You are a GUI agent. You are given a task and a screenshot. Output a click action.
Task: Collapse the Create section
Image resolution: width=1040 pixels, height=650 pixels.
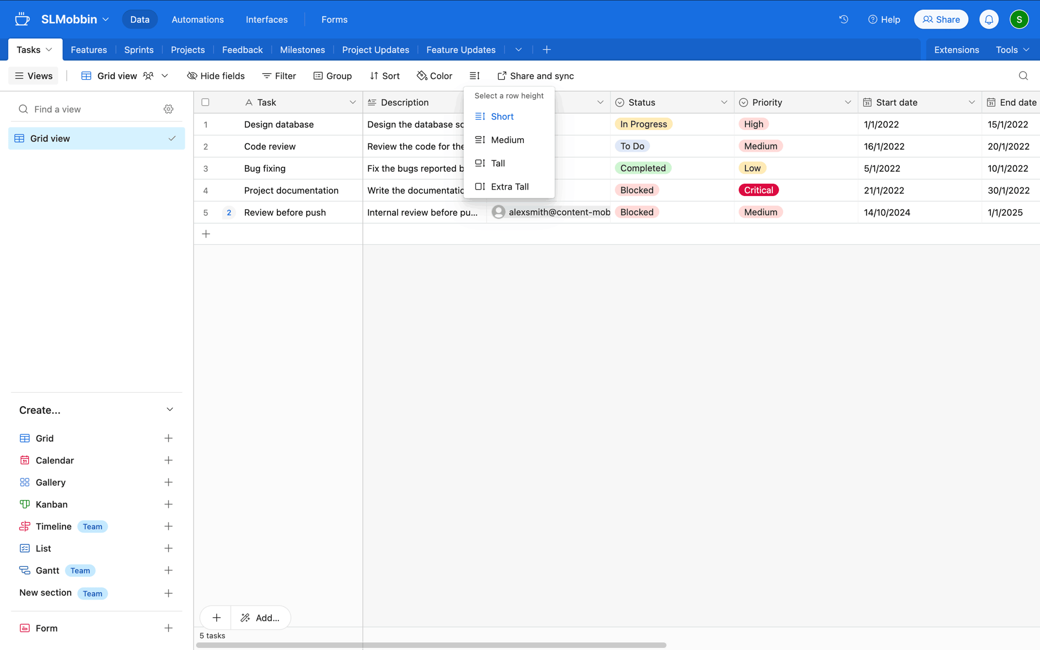tap(170, 409)
